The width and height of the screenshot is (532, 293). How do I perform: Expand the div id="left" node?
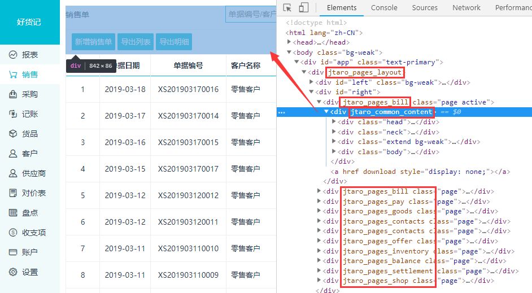click(312, 82)
